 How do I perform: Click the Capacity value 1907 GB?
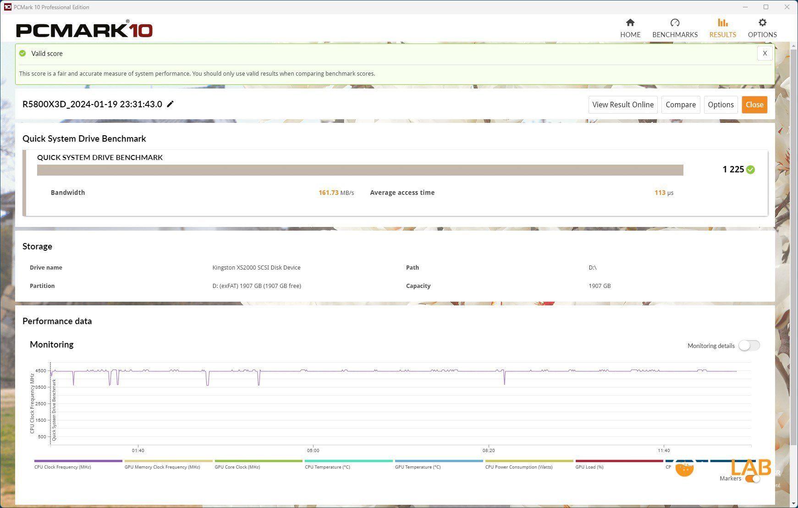(600, 286)
